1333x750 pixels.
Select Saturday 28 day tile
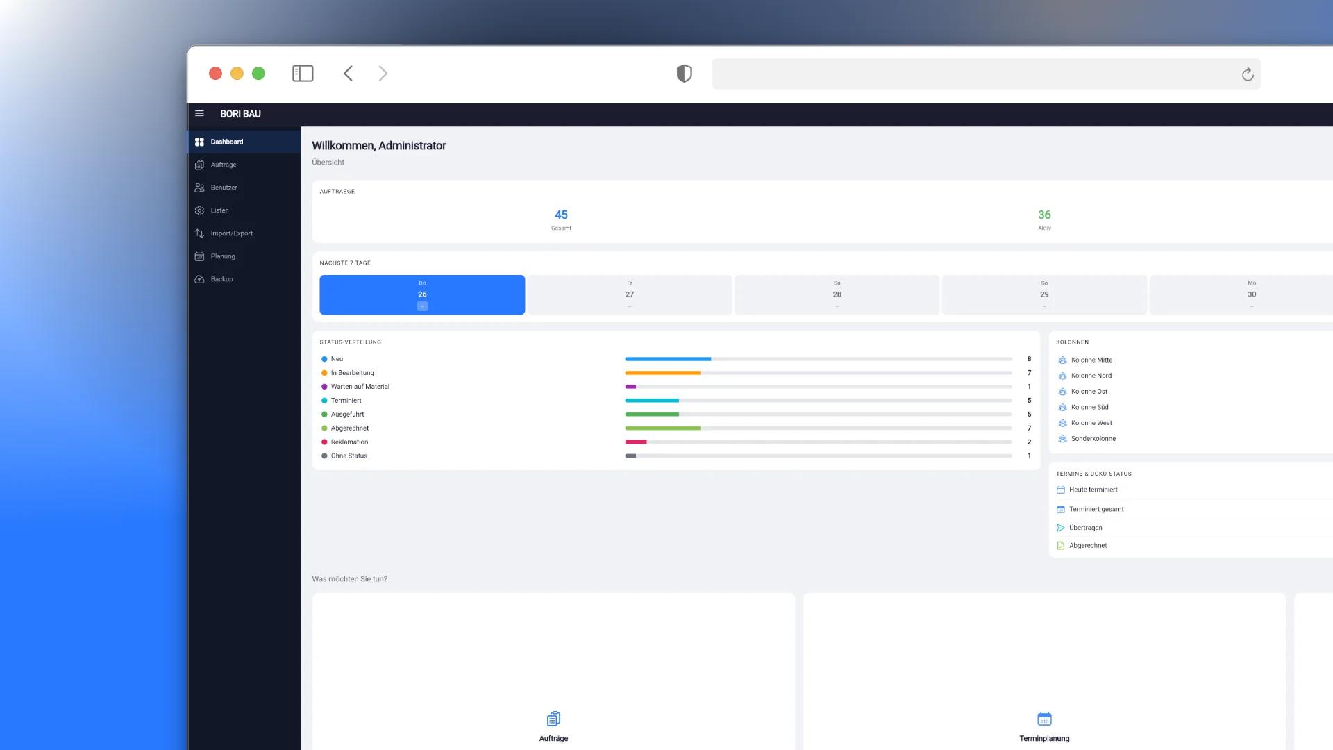(837, 294)
